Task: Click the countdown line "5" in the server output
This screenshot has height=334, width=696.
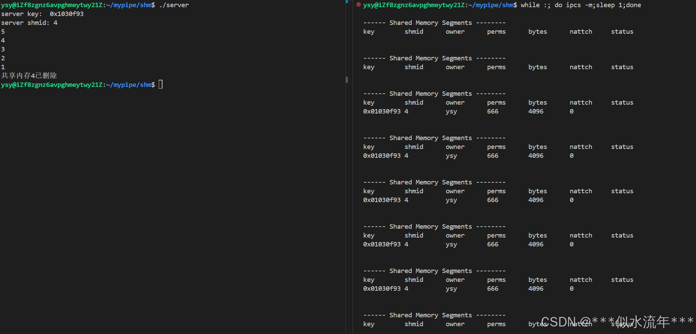Action: pyautogui.click(x=3, y=32)
